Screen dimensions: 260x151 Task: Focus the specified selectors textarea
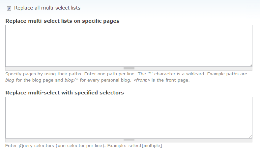click(x=129, y=117)
